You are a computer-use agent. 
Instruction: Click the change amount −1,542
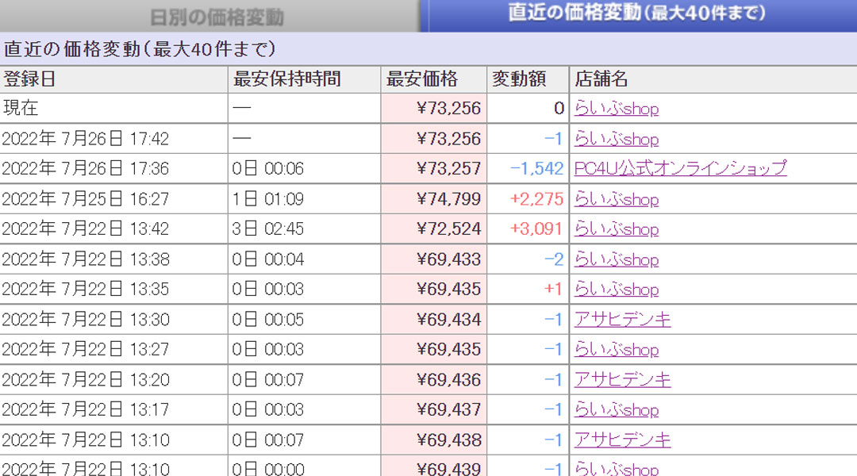536,168
